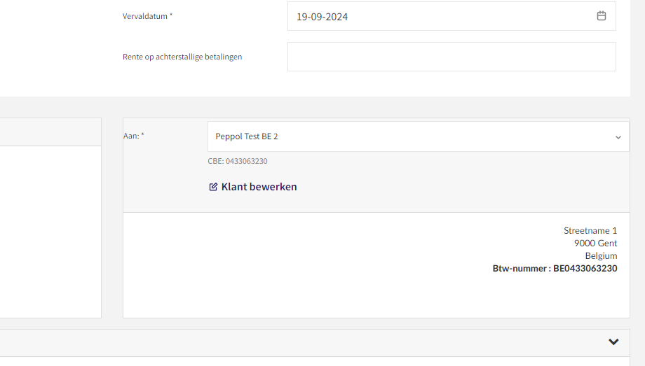This screenshot has width=645, height=366.
Task: Click into the Rente op achterstallige betalingen field
Action: pos(451,57)
